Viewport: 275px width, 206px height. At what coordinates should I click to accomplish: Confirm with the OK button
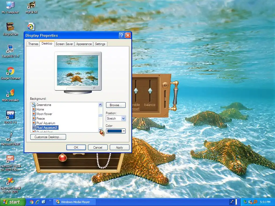pyautogui.click(x=76, y=148)
